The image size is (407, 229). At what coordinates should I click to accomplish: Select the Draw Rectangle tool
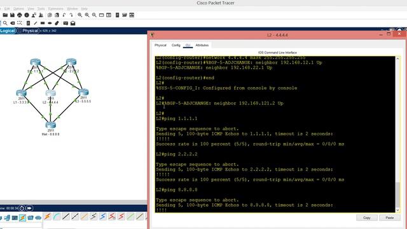pos(43,23)
